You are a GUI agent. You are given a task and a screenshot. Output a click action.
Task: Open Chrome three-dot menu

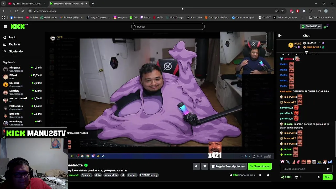tap(332, 11)
